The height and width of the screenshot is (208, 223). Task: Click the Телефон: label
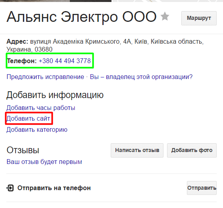[22, 61]
